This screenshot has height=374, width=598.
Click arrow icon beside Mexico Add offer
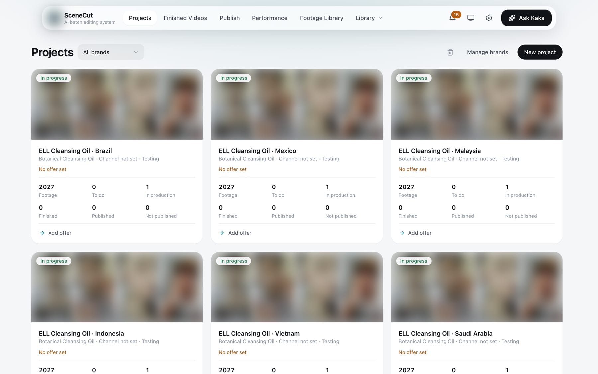pos(222,233)
